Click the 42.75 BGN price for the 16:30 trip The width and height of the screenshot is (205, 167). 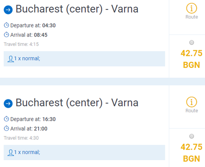(x=191, y=153)
